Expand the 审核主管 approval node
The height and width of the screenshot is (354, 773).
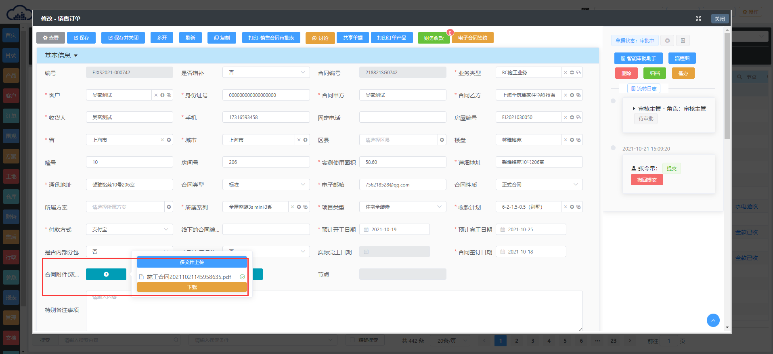click(x=634, y=109)
